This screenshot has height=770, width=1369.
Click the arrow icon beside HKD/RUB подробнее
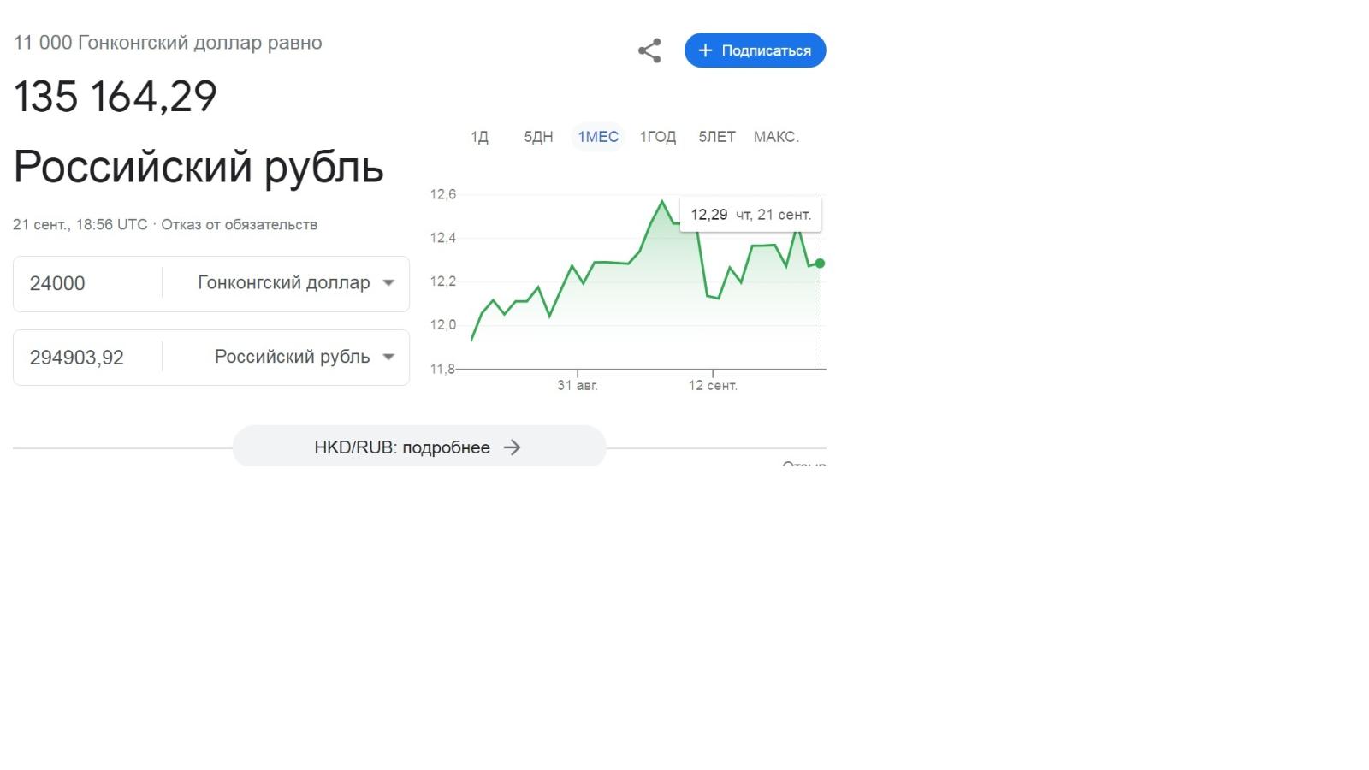pos(512,447)
